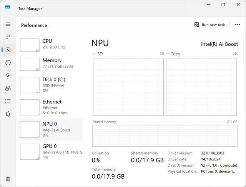Click DirectX version 12 (FL 1.0 : Compute)
This screenshot has width=246, height=187.
pos(219,165)
